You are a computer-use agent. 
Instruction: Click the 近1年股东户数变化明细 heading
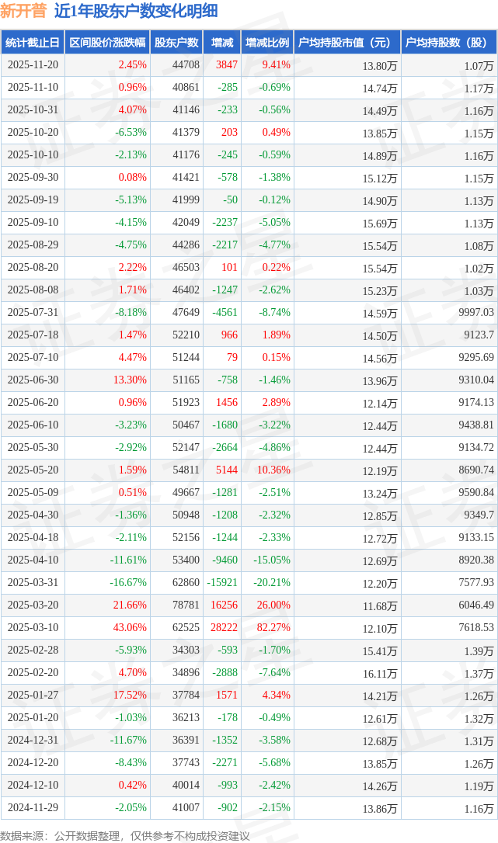pos(136,11)
